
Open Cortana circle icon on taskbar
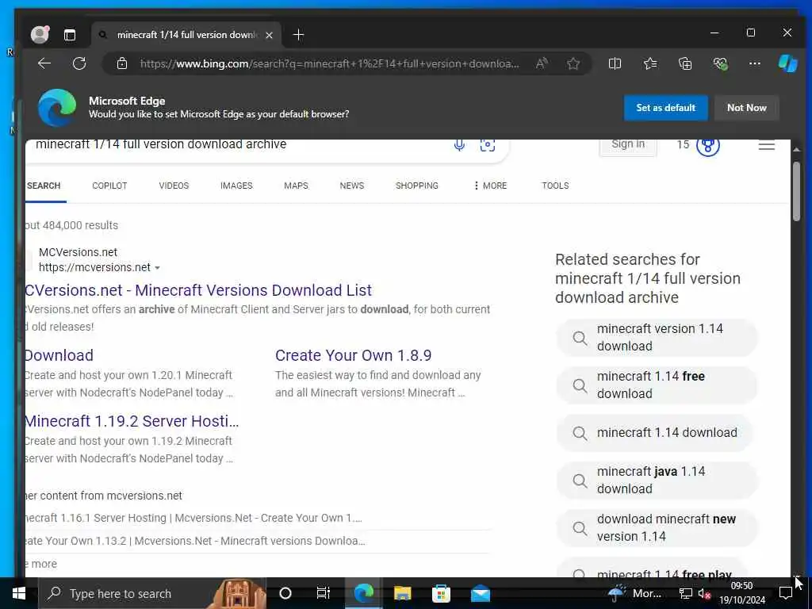[x=285, y=593]
